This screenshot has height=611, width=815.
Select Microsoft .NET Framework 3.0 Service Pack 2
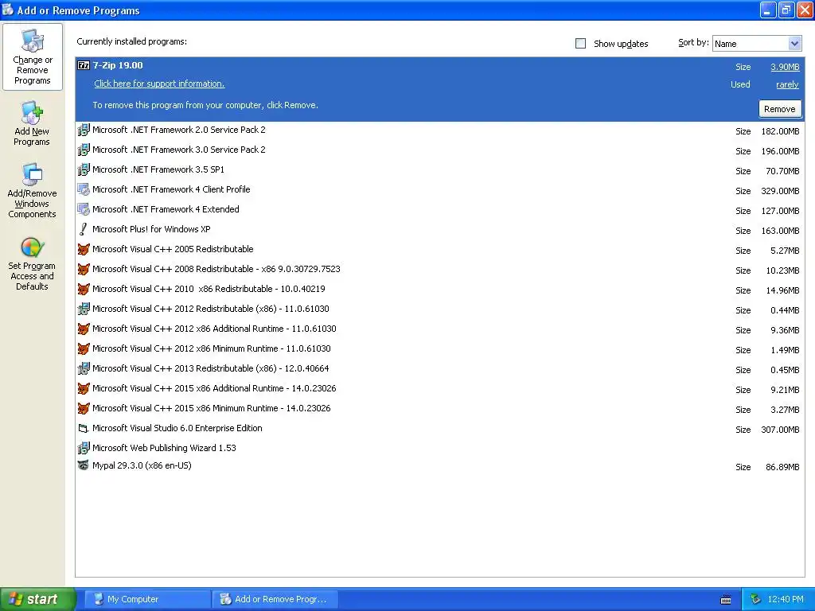[x=439, y=150]
